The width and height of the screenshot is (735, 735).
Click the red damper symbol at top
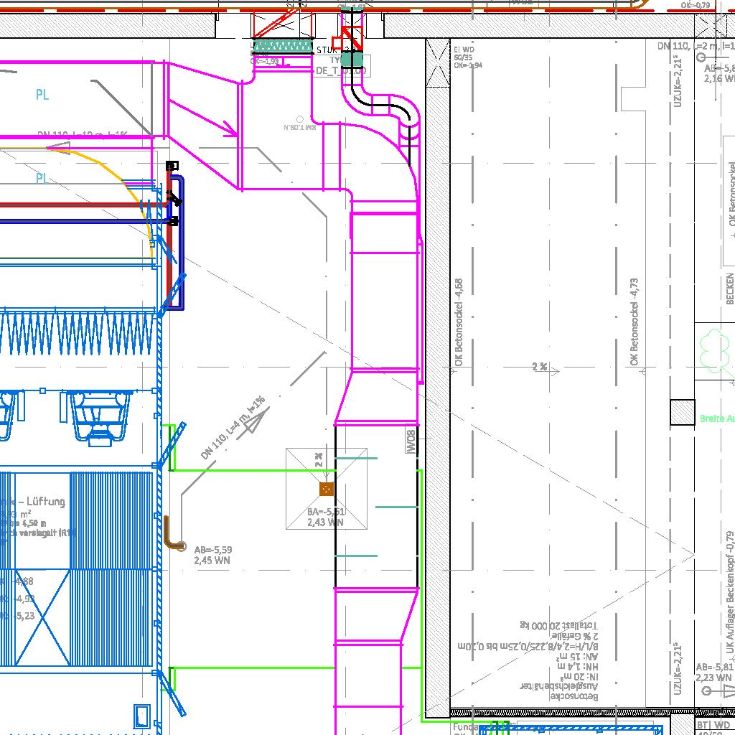(x=351, y=36)
